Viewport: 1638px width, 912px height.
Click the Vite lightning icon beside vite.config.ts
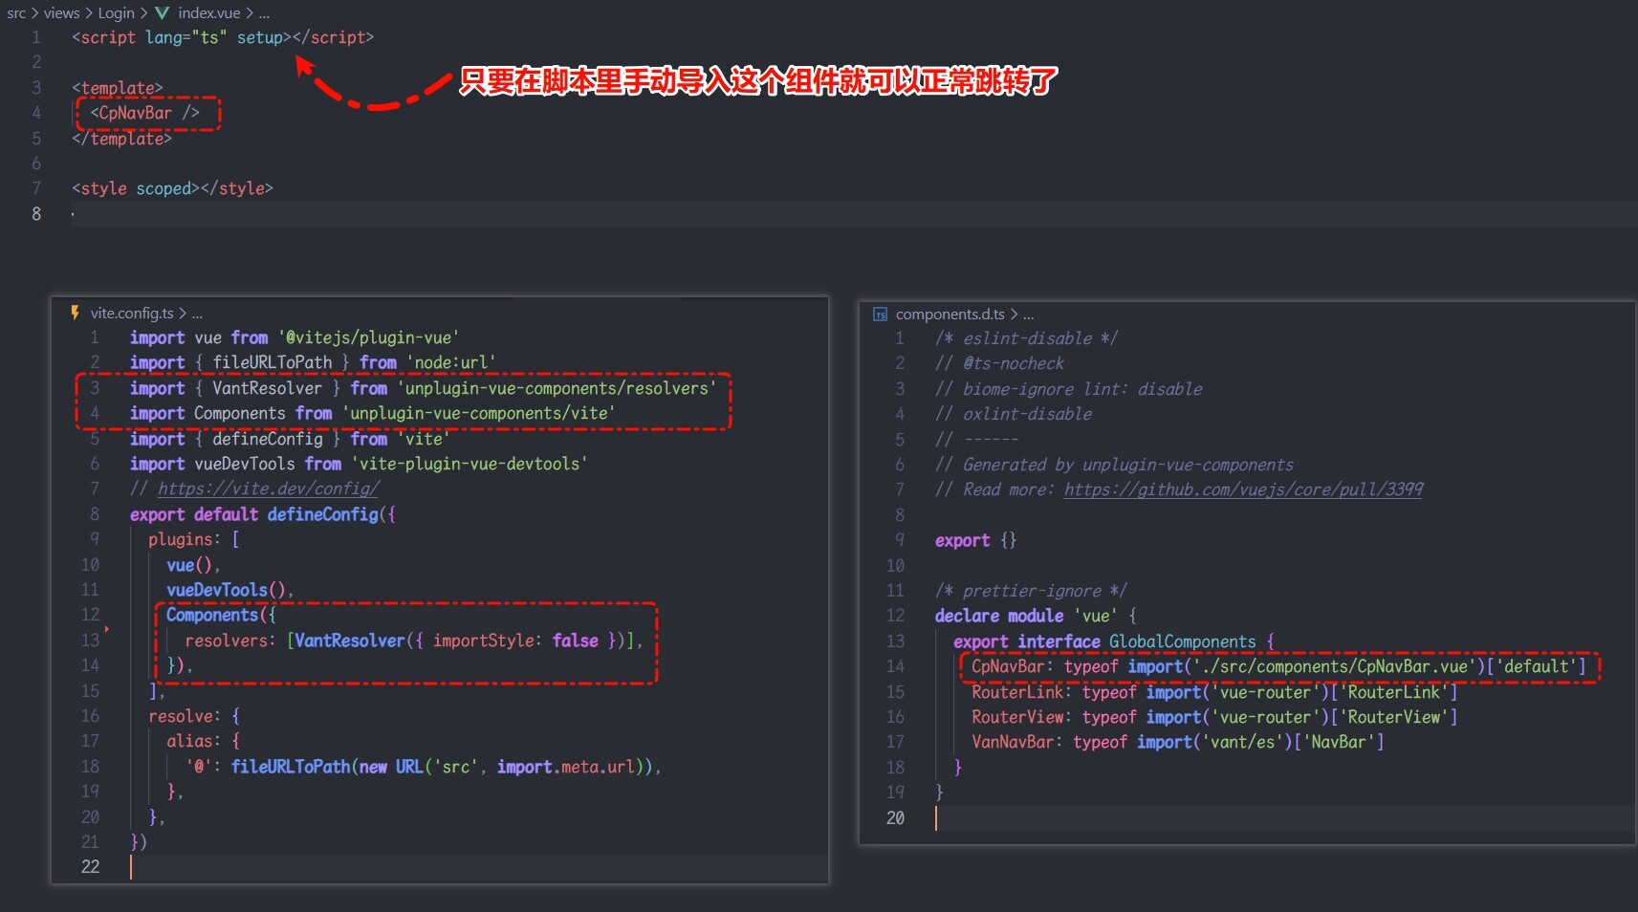point(76,313)
